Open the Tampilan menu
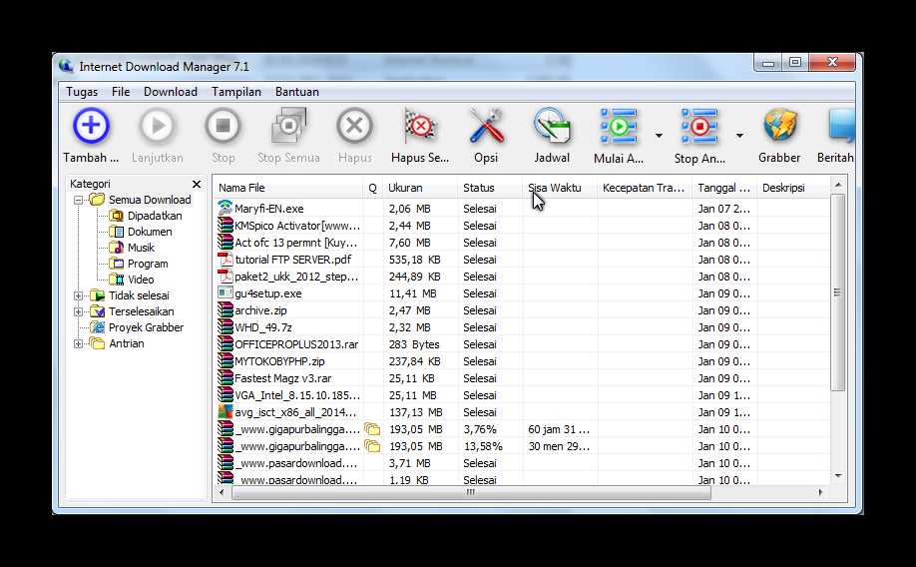Image resolution: width=916 pixels, height=567 pixels. (x=236, y=92)
